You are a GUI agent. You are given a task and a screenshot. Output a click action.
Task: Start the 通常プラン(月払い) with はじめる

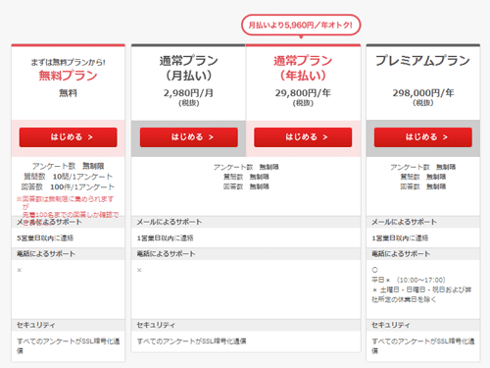[189, 137]
